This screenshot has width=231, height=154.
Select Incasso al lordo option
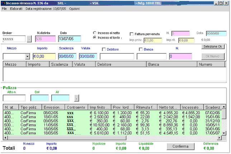click(95, 37)
